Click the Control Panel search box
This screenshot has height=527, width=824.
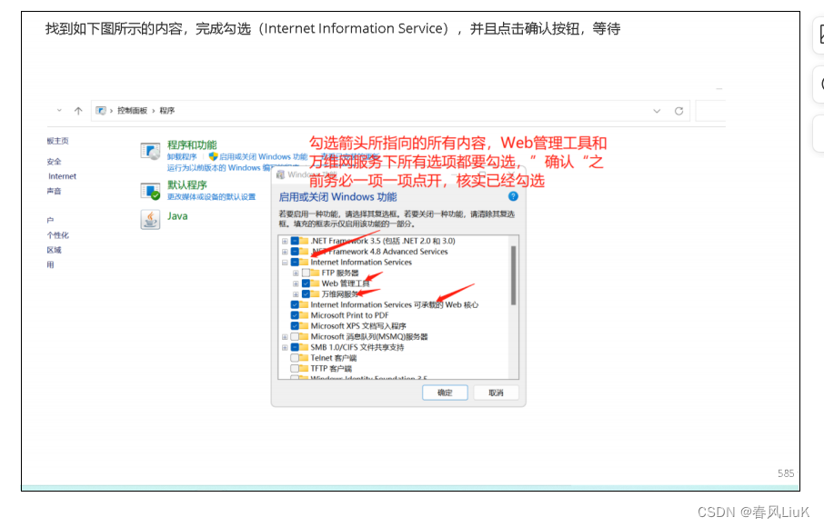(710, 111)
